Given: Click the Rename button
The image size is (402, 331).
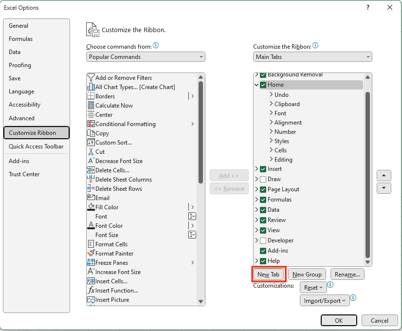Looking at the screenshot, I should [347, 274].
